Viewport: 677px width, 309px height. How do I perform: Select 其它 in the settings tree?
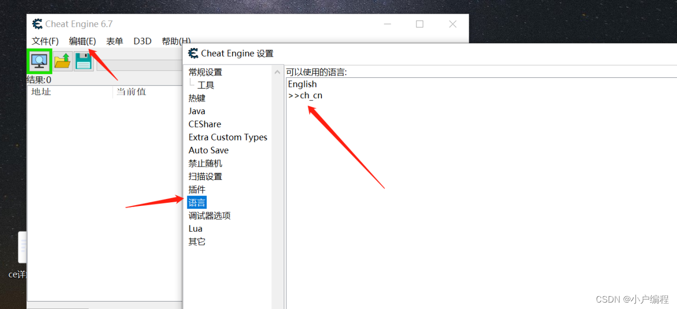pos(197,242)
